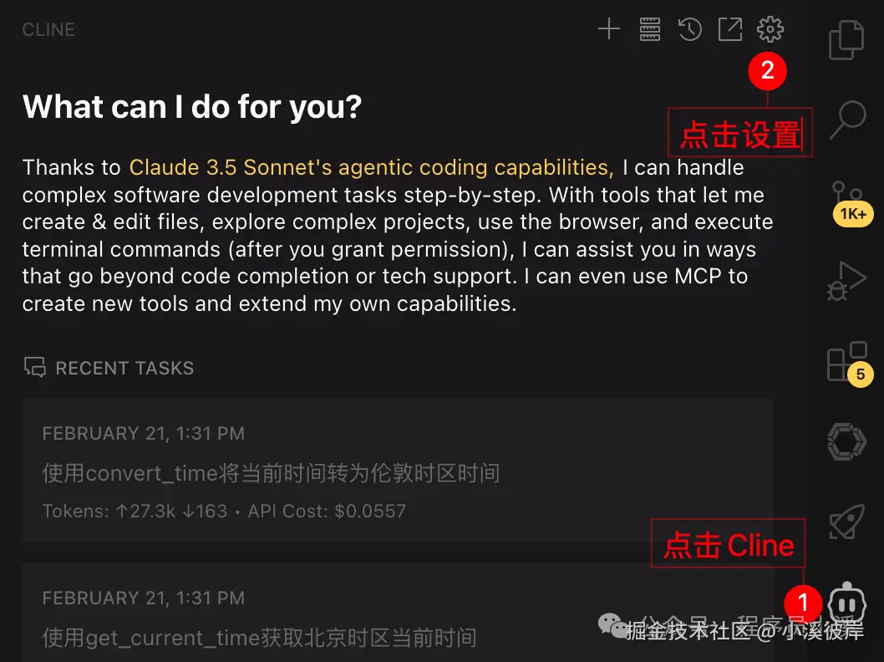This screenshot has width=884, height=662.
Task: Open Explorer at top of activity bar
Action: [x=846, y=39]
